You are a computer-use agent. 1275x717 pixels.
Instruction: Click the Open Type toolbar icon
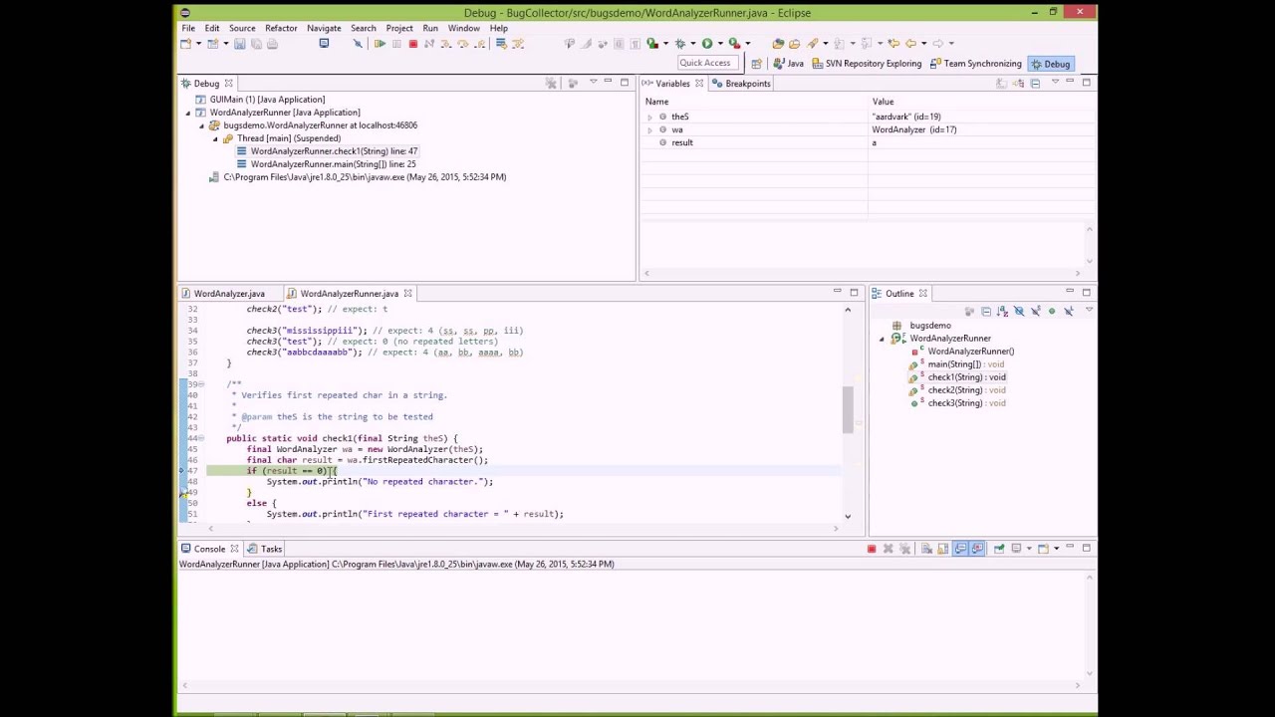pyautogui.click(x=778, y=43)
